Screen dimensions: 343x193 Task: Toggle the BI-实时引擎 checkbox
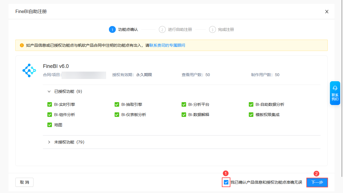tap(50, 104)
